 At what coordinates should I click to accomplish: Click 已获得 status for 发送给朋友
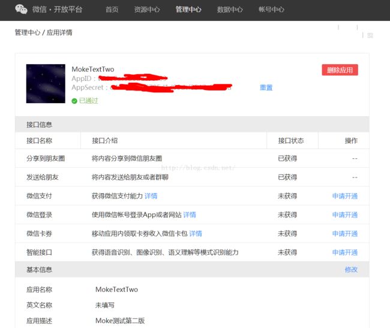point(287,177)
